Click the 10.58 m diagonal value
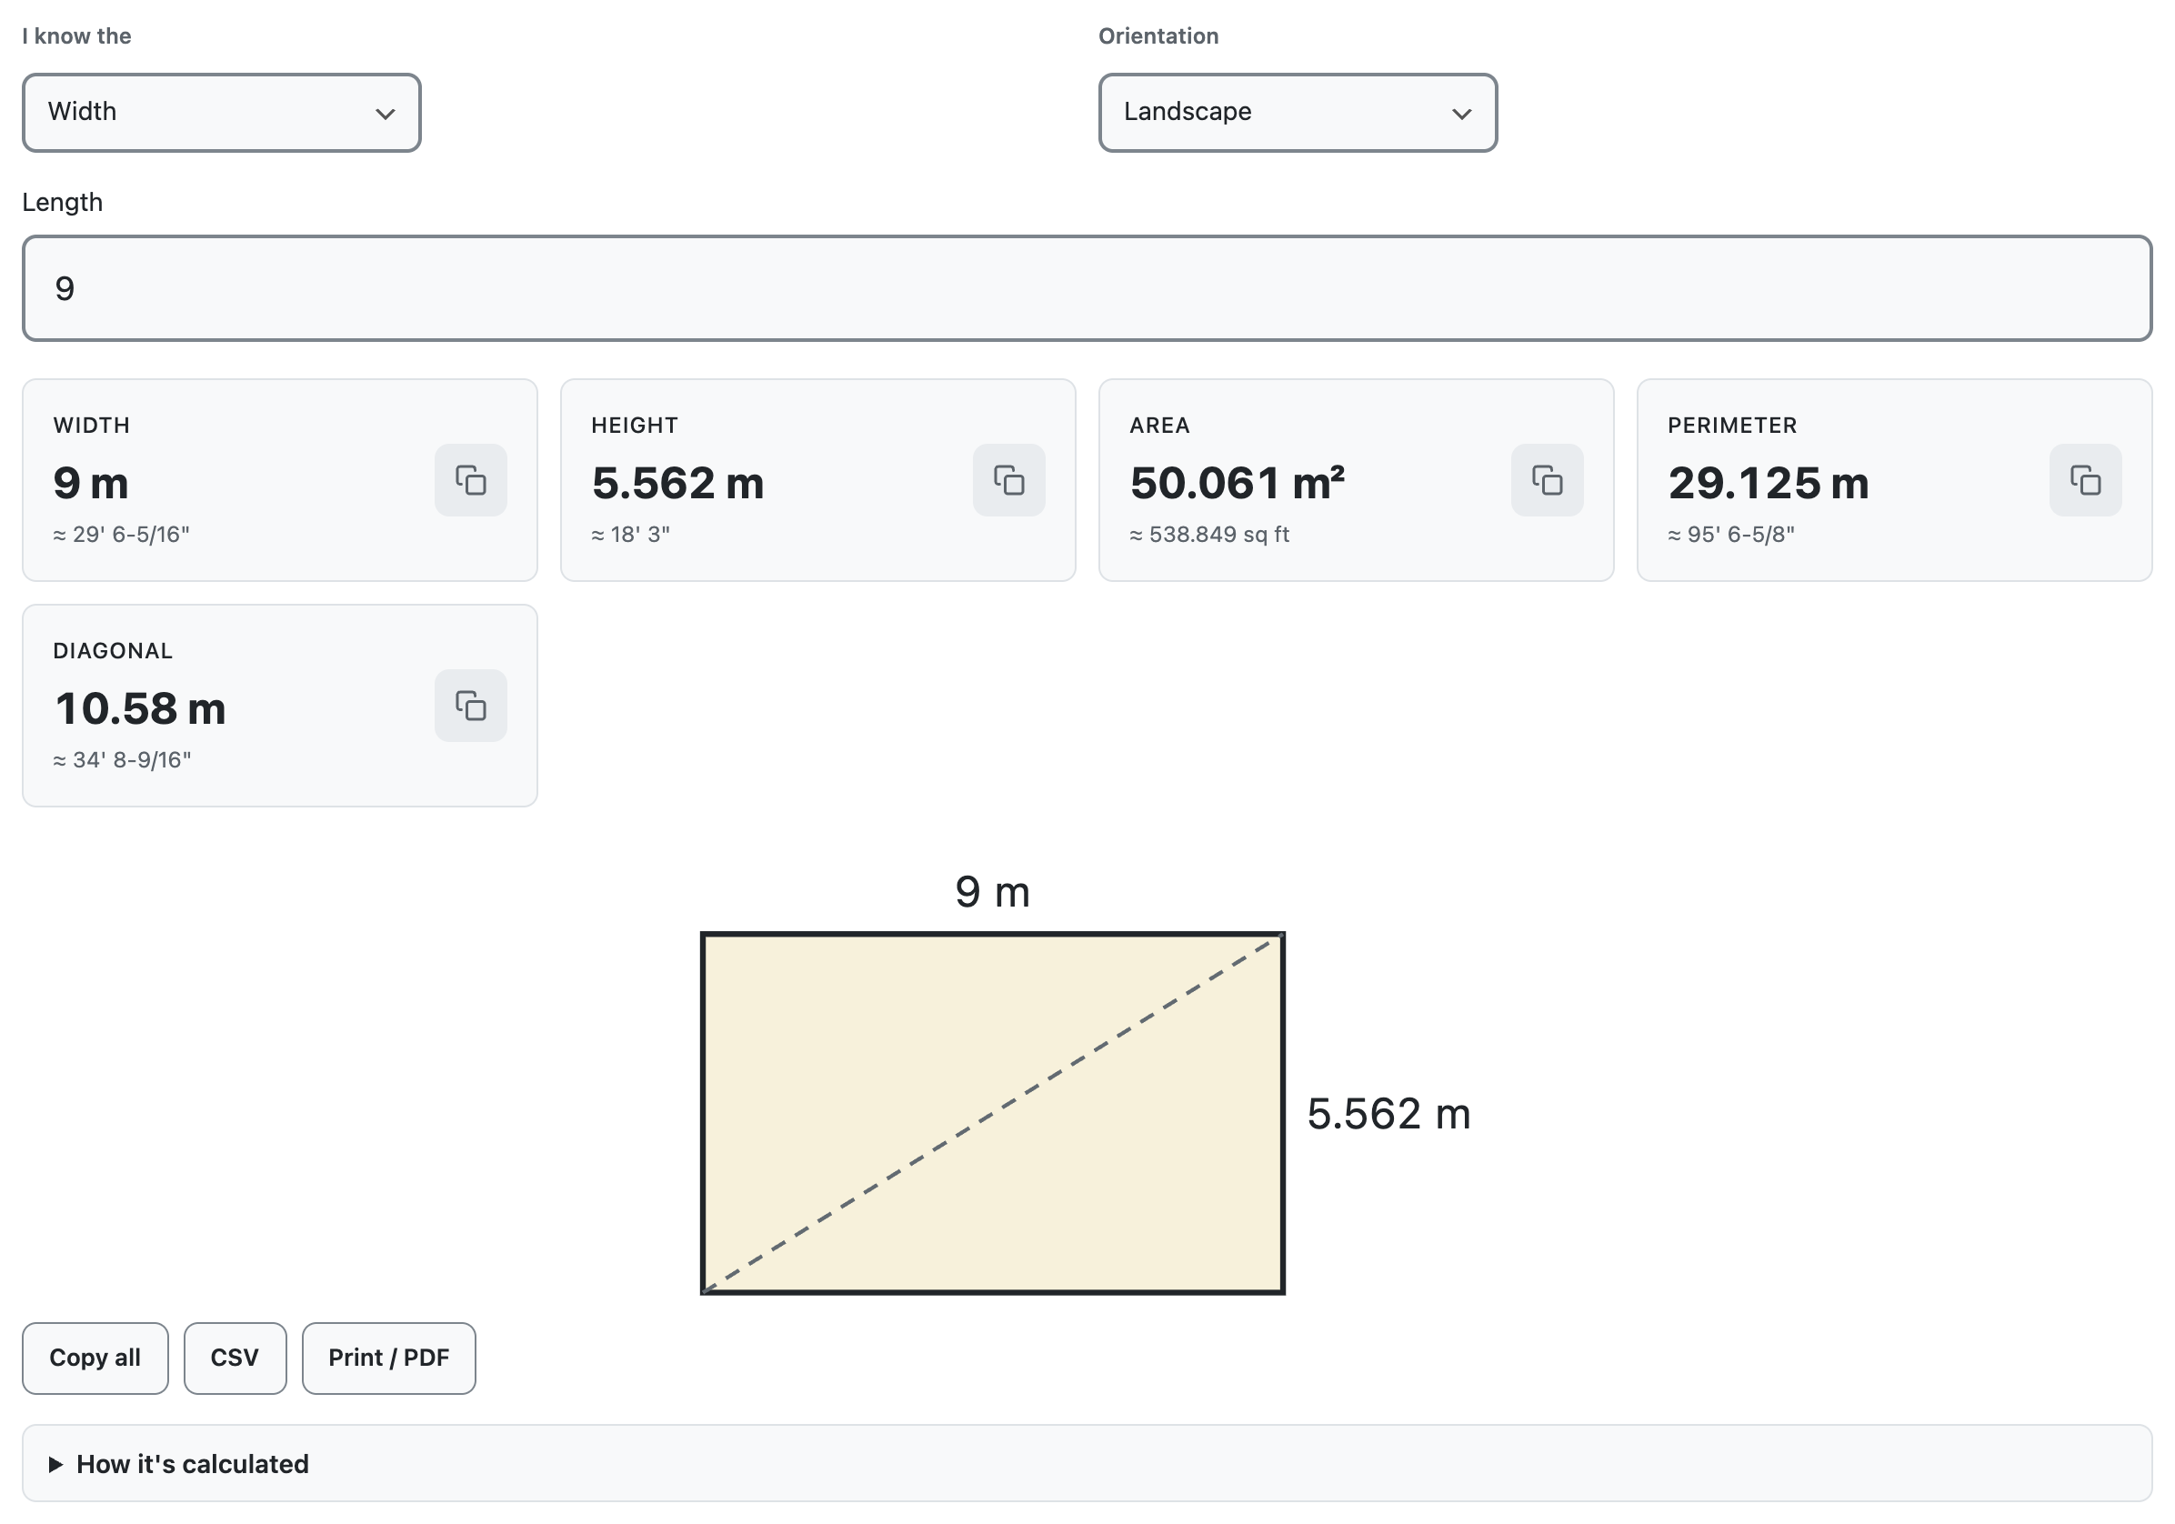The width and height of the screenshot is (2175, 1524). coord(140,708)
